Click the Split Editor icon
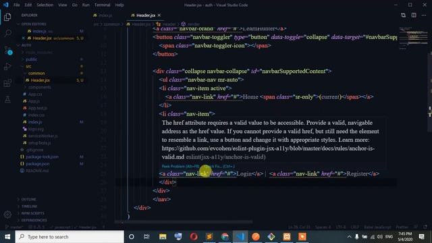 pos(414,15)
